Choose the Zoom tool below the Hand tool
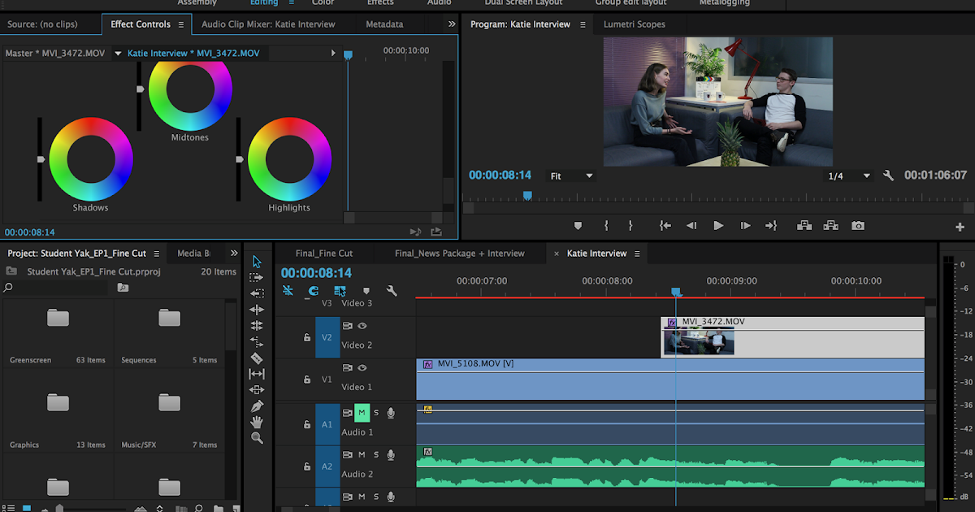This screenshot has width=975, height=512. [257, 438]
